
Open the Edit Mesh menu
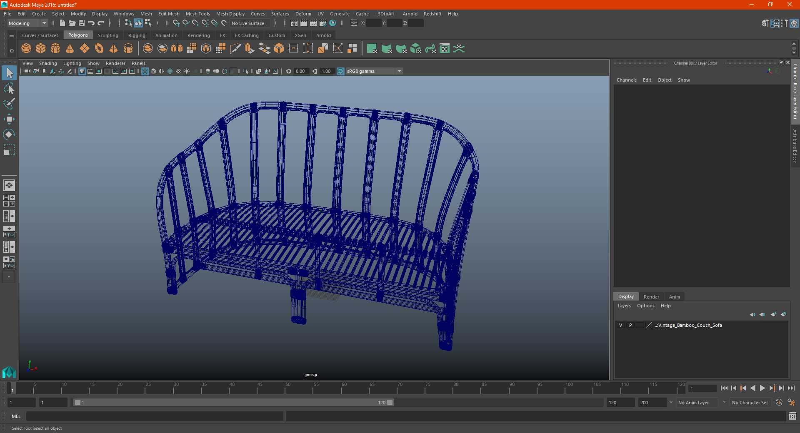[169, 14]
